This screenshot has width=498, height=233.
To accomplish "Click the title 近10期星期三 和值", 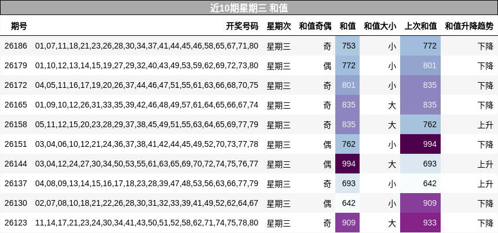I will pos(249,8).
